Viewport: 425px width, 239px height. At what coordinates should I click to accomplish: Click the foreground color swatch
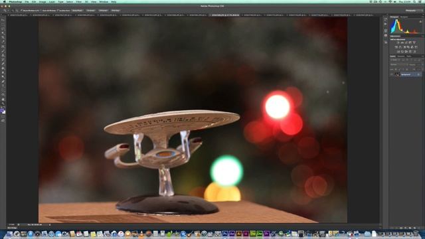pos(2,110)
